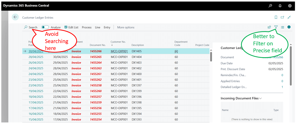Image resolution: width=296 pixels, height=124 pixels.
Task: Click Applied Entries value 0
Action: [x=282, y=81]
